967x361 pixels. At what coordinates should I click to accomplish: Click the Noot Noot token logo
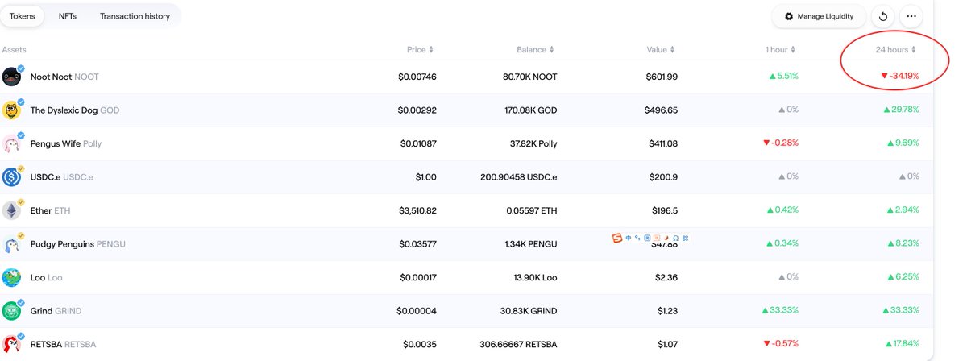tap(11, 77)
